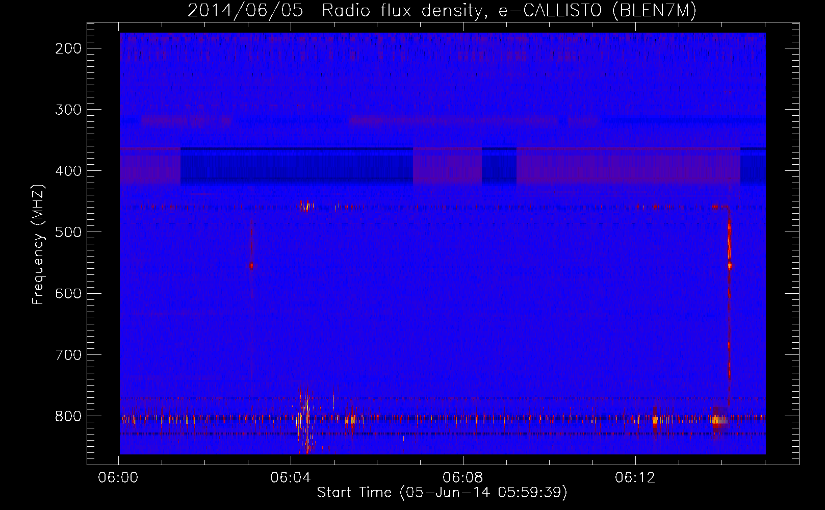Click the 06:00 time tick label
825x510 pixels.
tap(119, 478)
